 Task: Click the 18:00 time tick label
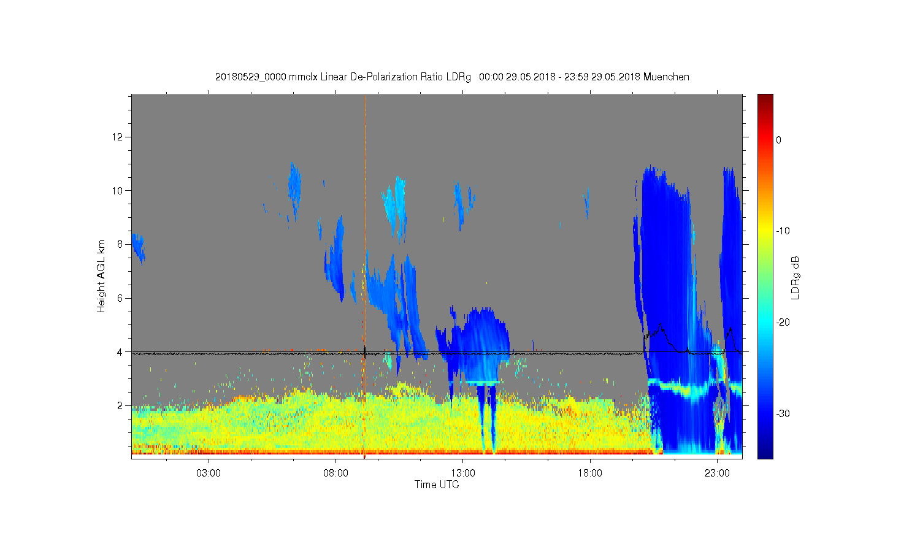pyautogui.click(x=590, y=473)
